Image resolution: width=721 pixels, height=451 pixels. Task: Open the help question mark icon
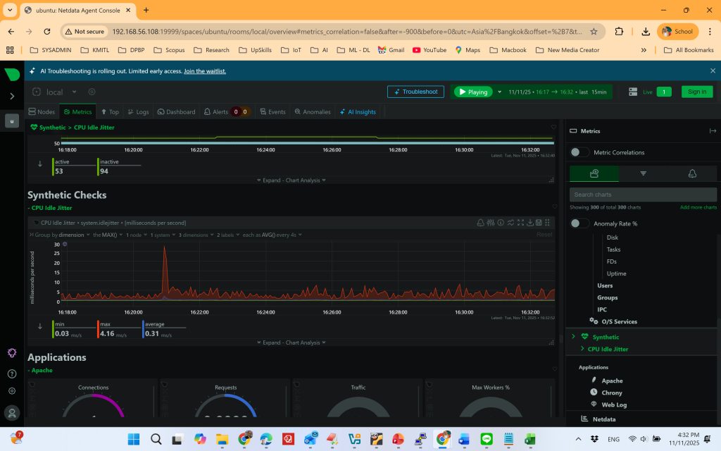12,373
